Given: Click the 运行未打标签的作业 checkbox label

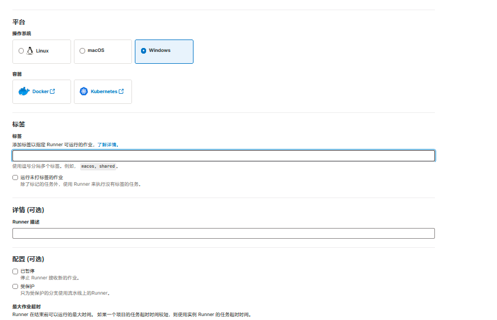Looking at the screenshot, I should (x=42, y=177).
